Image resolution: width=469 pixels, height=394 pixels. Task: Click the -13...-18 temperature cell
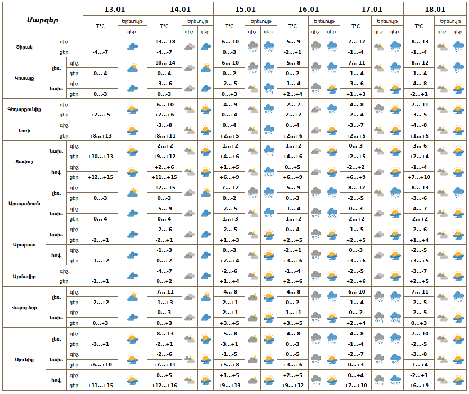point(164,41)
